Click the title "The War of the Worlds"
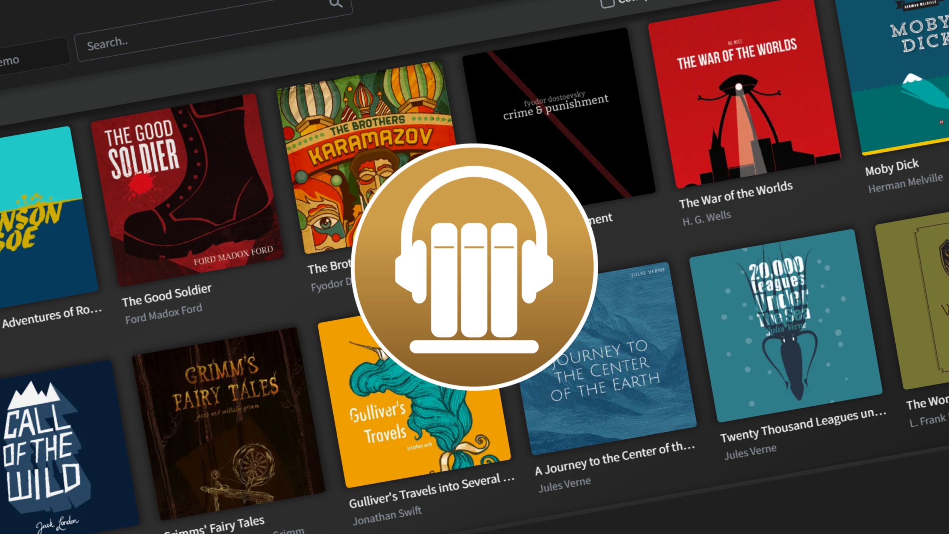This screenshot has height=534, width=949. pyautogui.click(x=736, y=195)
